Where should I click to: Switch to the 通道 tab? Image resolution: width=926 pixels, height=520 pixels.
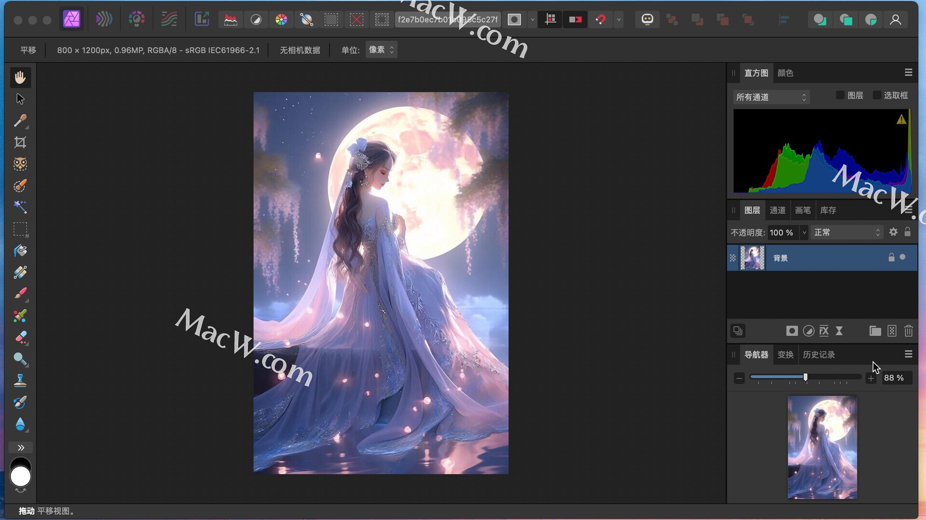coord(777,210)
